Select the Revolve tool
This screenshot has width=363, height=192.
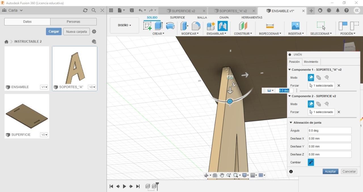[170, 26]
